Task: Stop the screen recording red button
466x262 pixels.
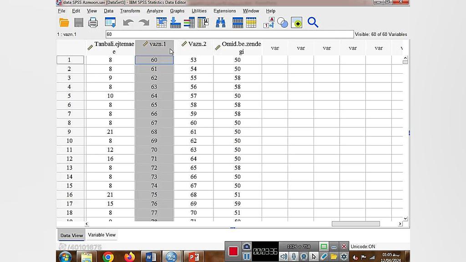Action: coord(233,251)
